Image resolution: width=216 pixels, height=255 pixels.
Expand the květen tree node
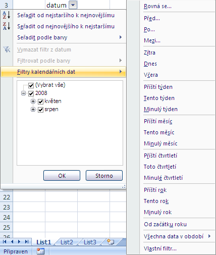(x=33, y=101)
